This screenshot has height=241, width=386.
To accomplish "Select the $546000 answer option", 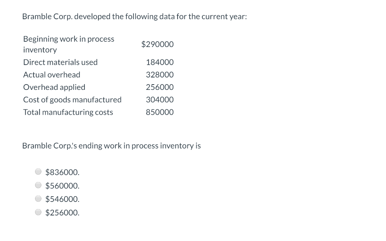I will point(38,199).
